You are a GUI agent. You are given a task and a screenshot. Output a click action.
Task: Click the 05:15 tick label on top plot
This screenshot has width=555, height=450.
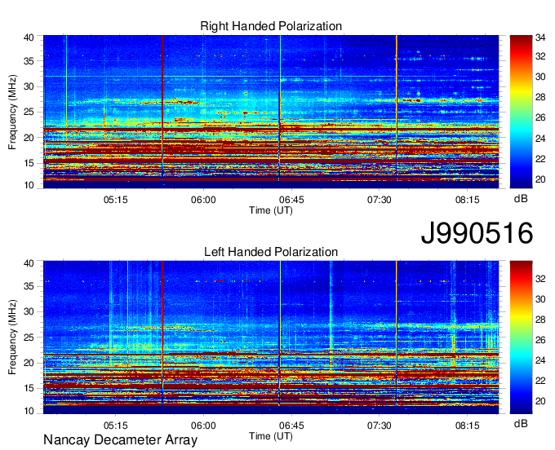[115, 200]
